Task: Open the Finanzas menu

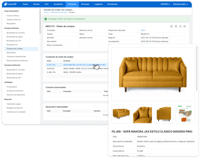Action: (x=85, y=4)
